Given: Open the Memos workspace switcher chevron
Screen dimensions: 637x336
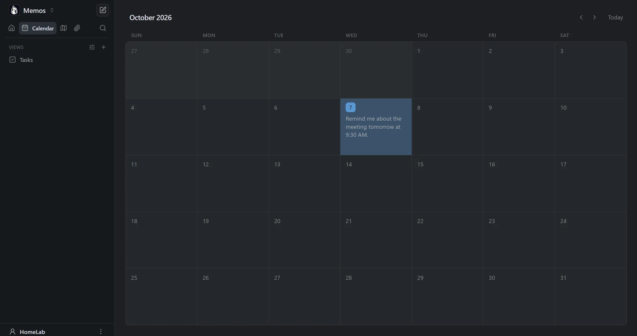Looking at the screenshot, I should coord(52,10).
